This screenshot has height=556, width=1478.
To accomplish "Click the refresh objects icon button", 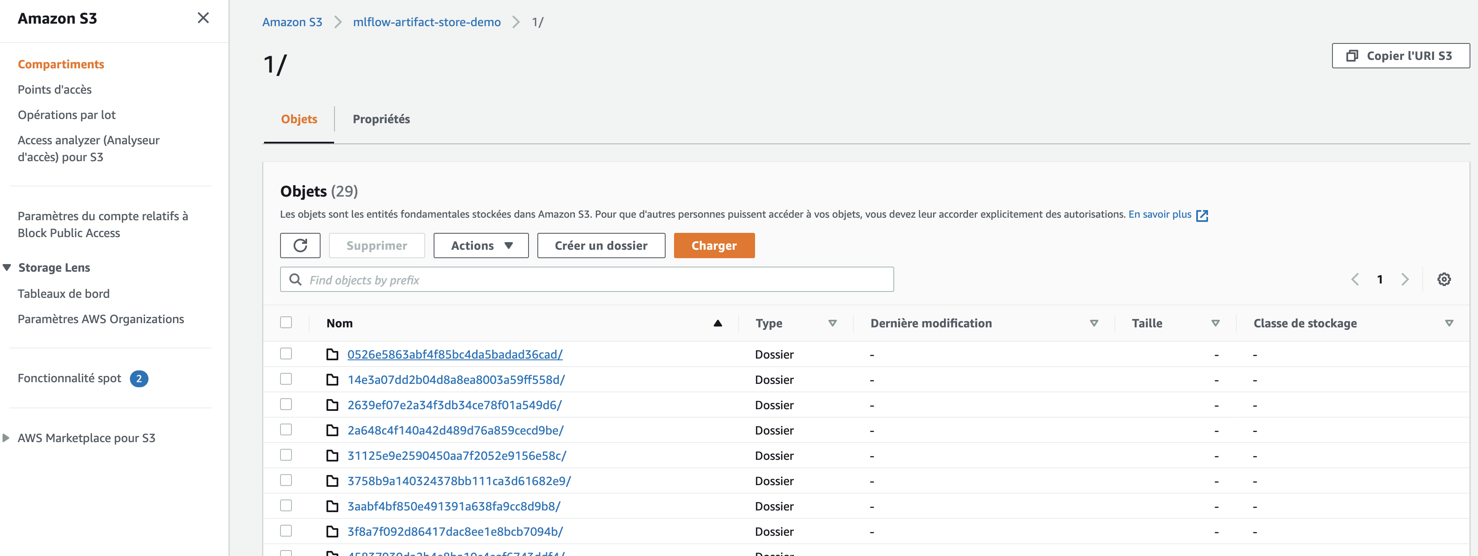I will [x=300, y=246].
